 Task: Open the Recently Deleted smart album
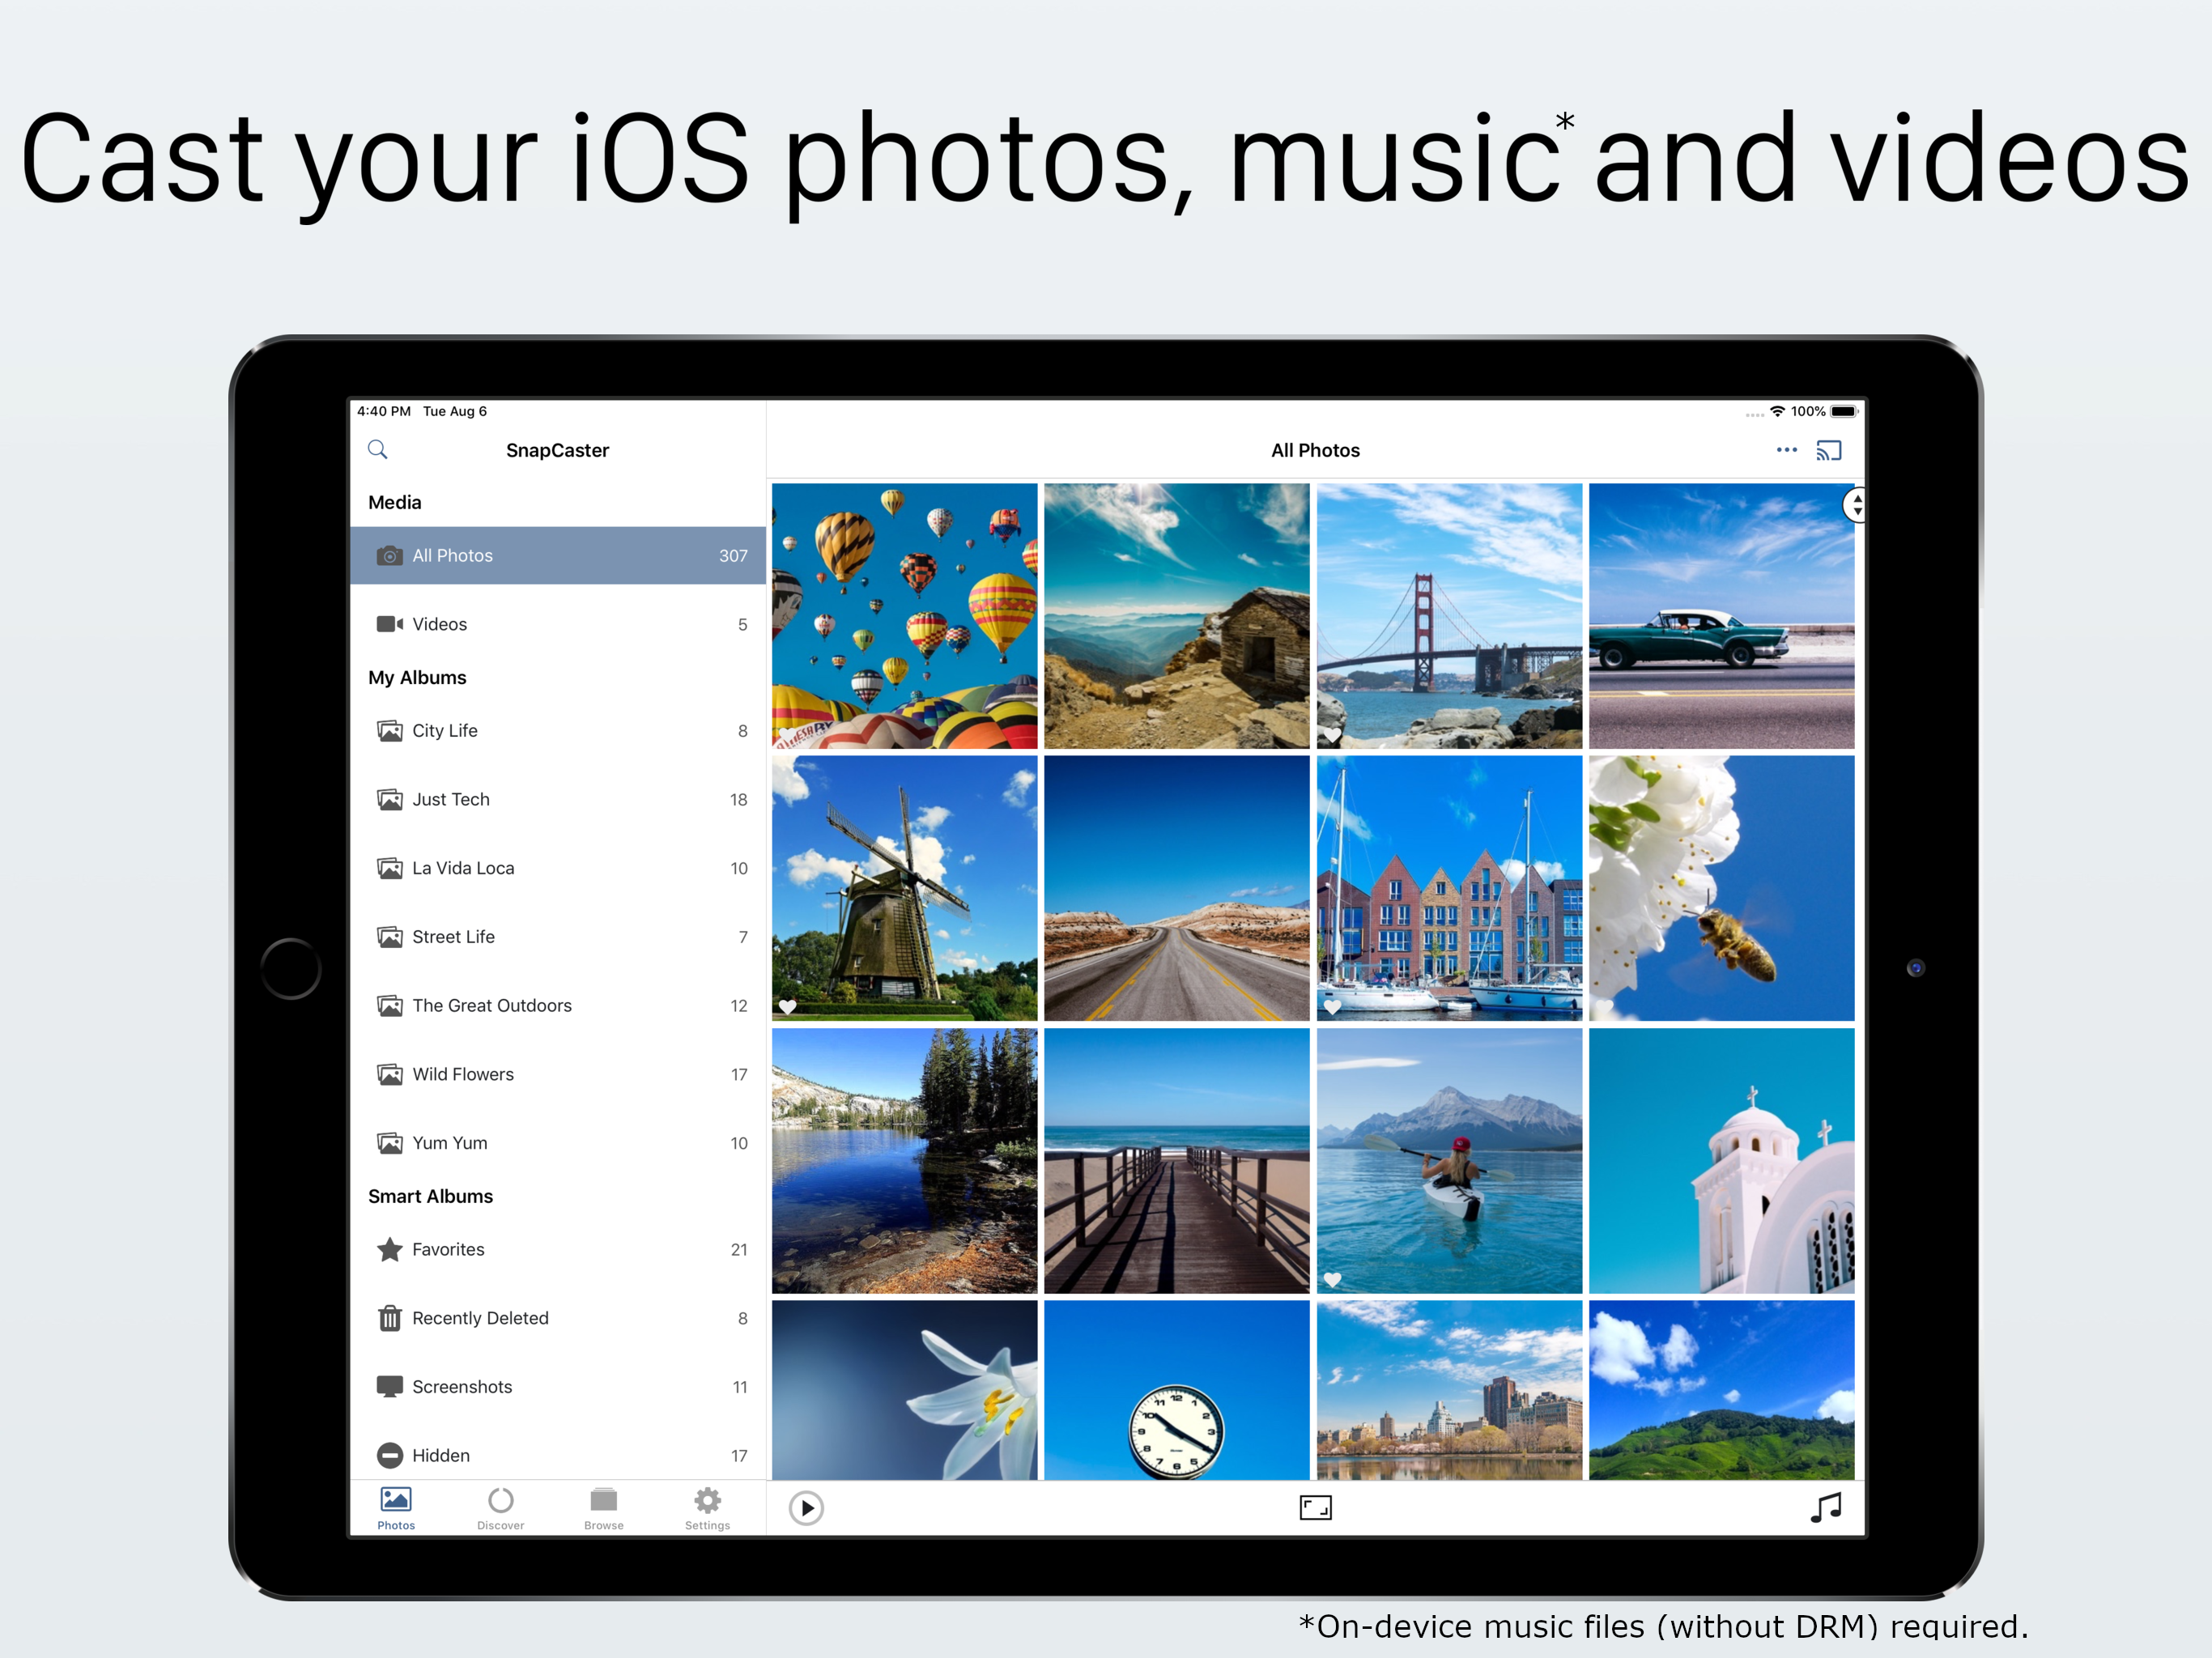pos(558,1318)
